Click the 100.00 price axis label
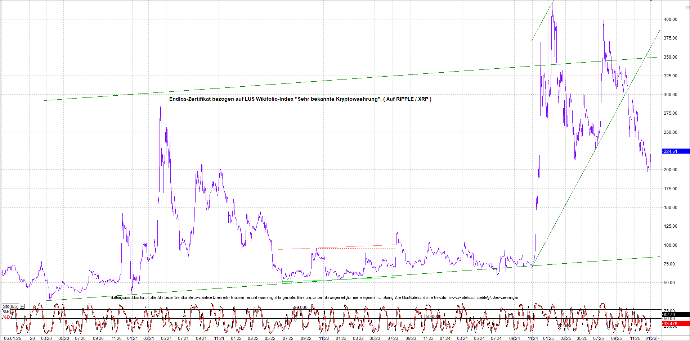Screen dimensions: 690x341 [670, 245]
